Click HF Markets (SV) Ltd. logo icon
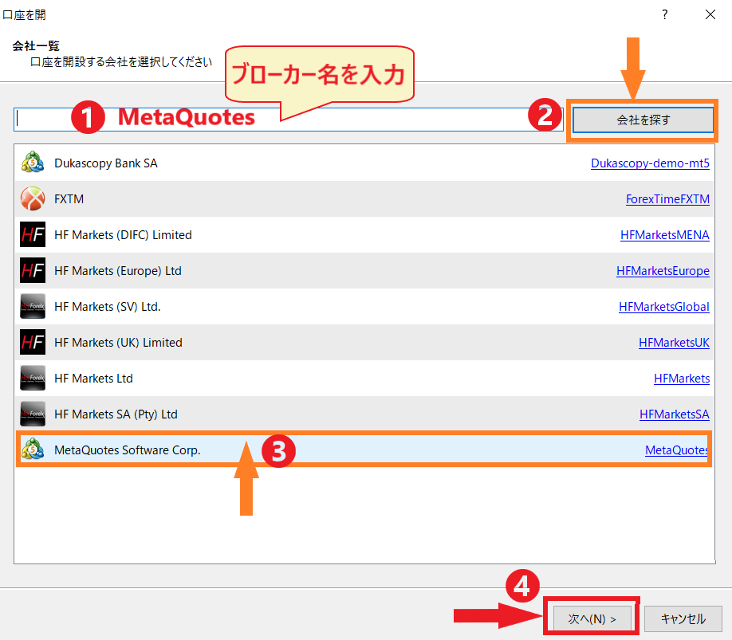The width and height of the screenshot is (732, 640). pos(32,307)
